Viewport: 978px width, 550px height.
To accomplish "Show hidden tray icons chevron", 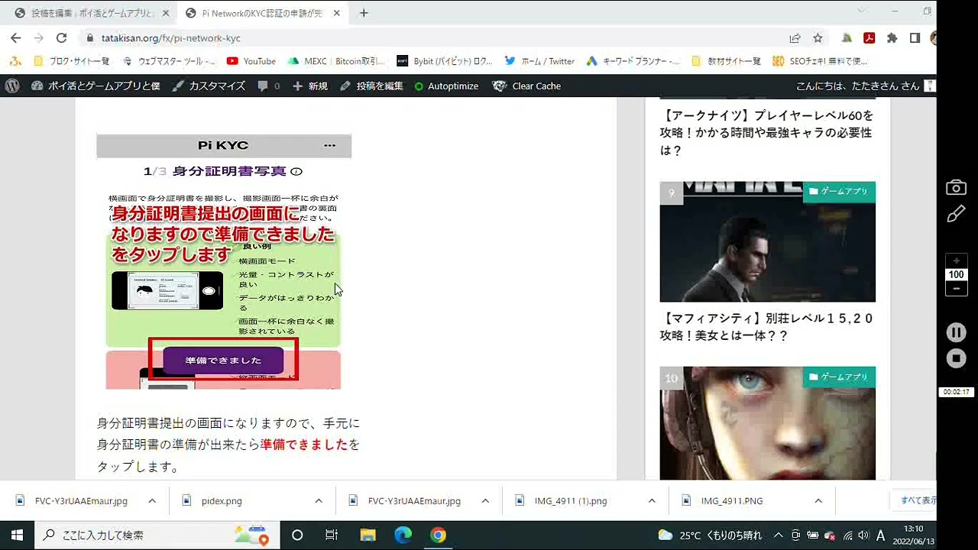I will coord(779,535).
